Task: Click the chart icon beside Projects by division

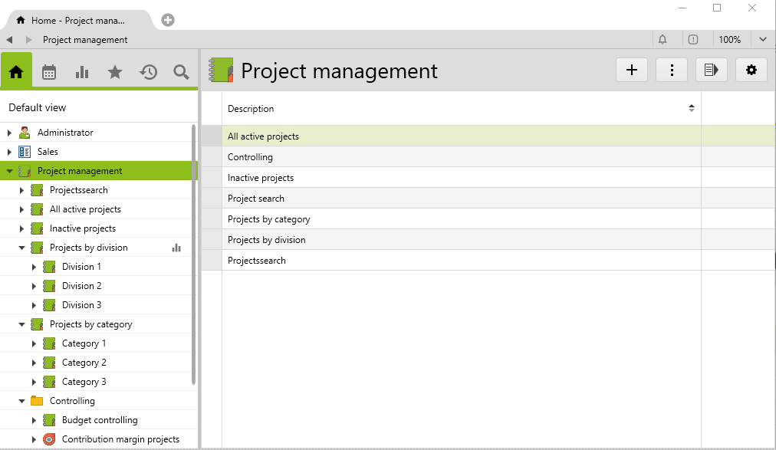Action: click(176, 248)
